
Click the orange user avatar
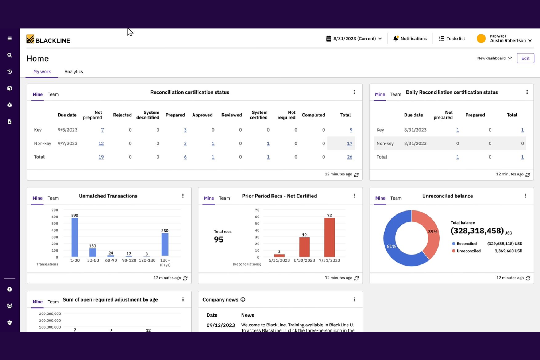point(481,38)
